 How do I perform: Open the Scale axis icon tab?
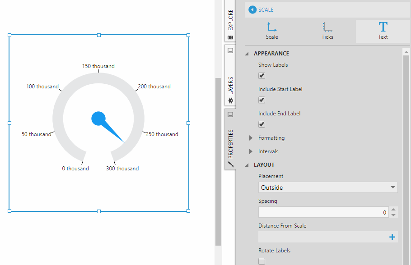pos(272,31)
